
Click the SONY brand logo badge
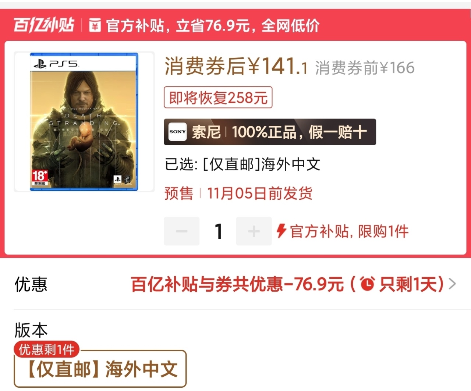click(x=177, y=132)
